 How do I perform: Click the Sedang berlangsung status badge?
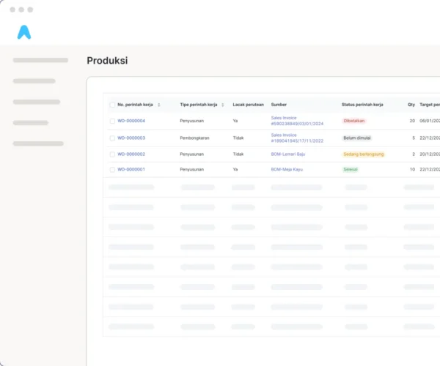tap(364, 154)
